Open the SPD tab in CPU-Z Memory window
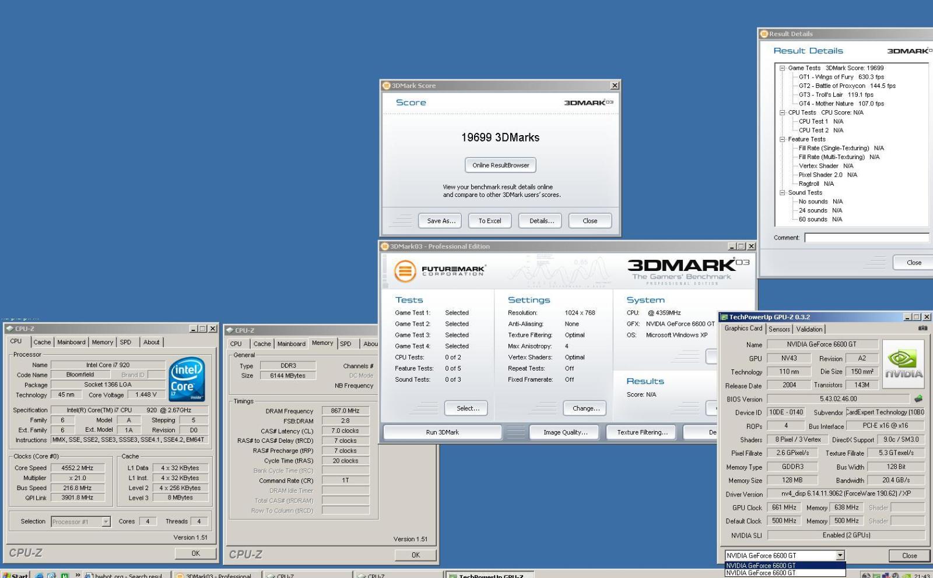This screenshot has width=933, height=578. coord(346,344)
